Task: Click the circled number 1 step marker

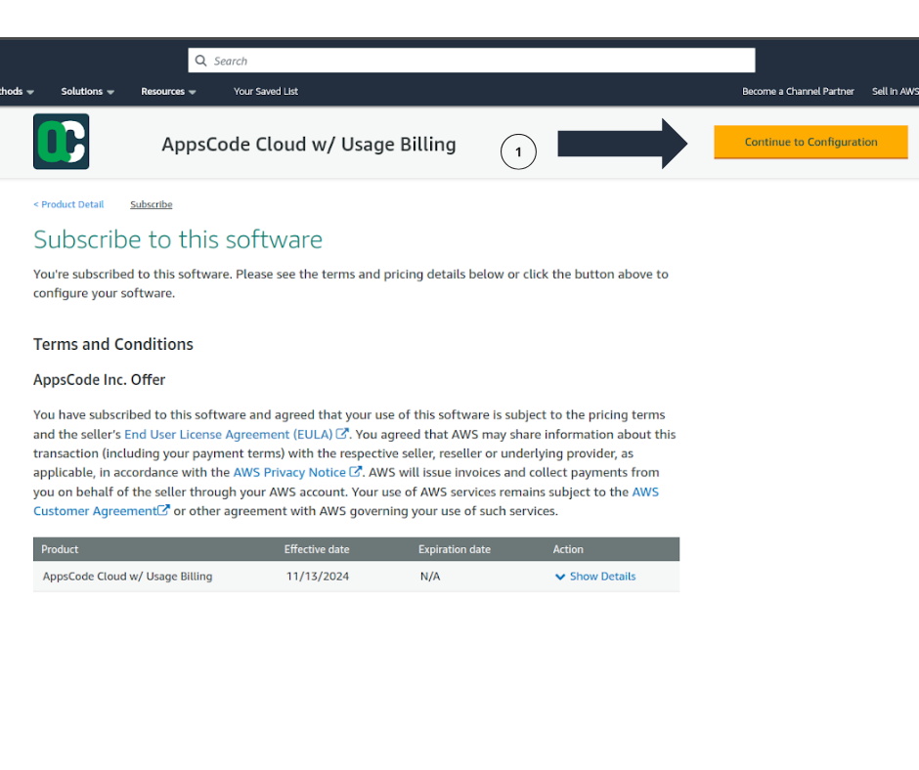Action: [518, 151]
